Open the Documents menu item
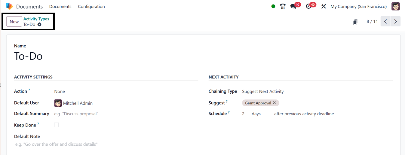This screenshot has width=405, height=155. pyautogui.click(x=60, y=6)
